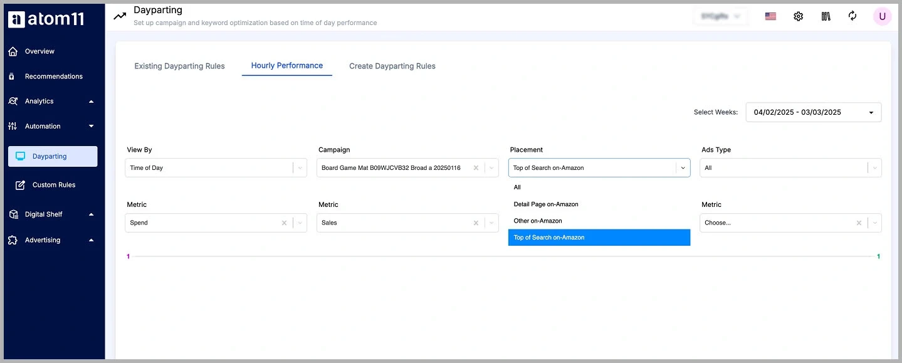Image resolution: width=902 pixels, height=363 pixels.
Task: Clear the Sales metric selection
Action: coord(476,223)
